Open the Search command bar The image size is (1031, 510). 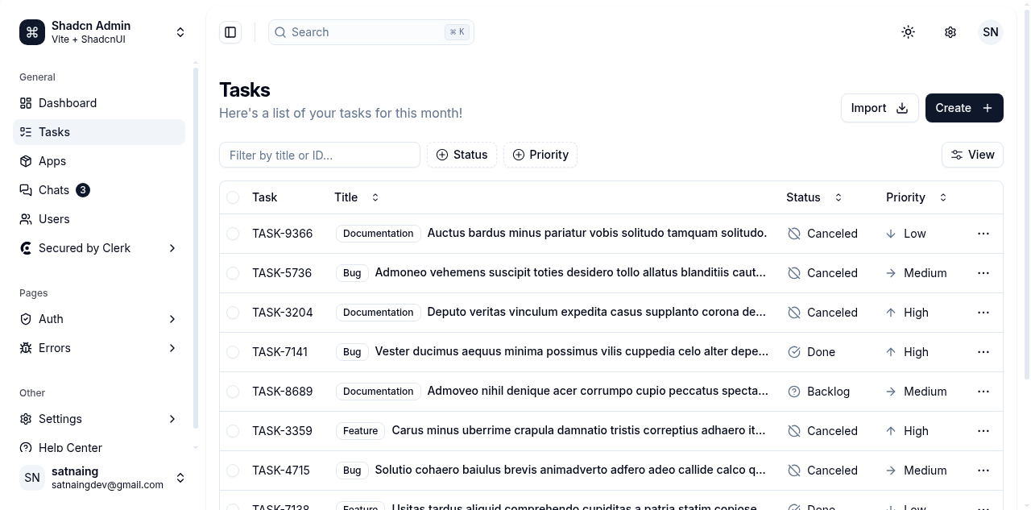click(371, 32)
